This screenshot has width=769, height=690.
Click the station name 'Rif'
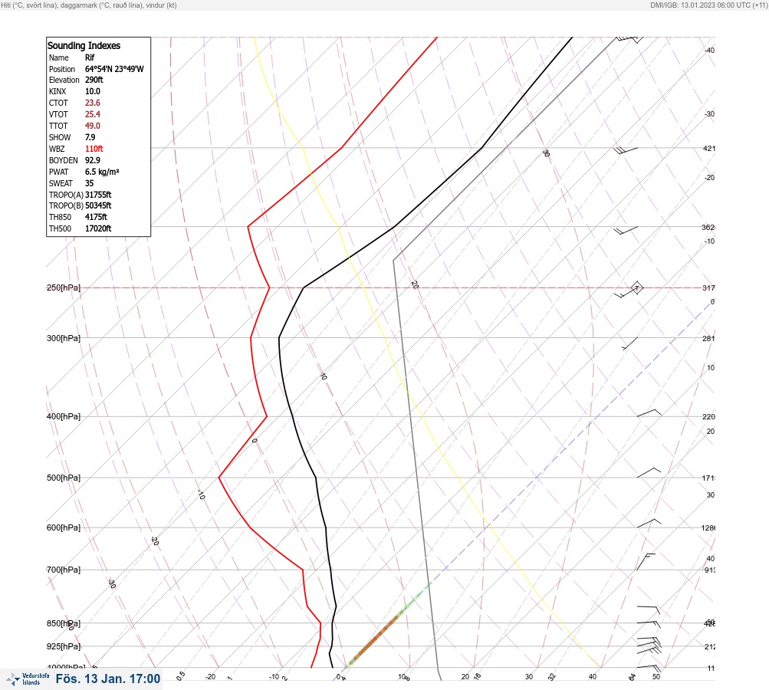pyautogui.click(x=90, y=58)
